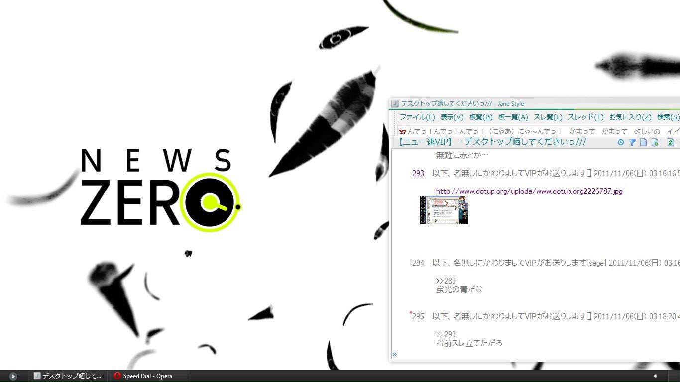
Task: Expand the double-chevron at Jane Style's bottom-left
Action: click(394, 355)
